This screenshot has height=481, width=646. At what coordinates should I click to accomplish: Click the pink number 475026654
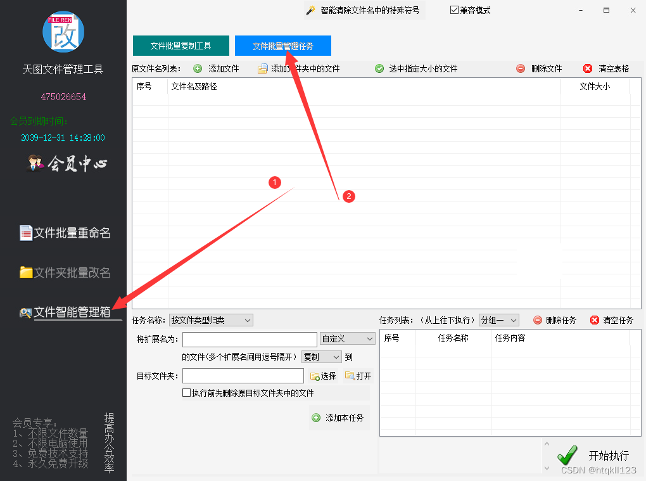click(x=63, y=97)
